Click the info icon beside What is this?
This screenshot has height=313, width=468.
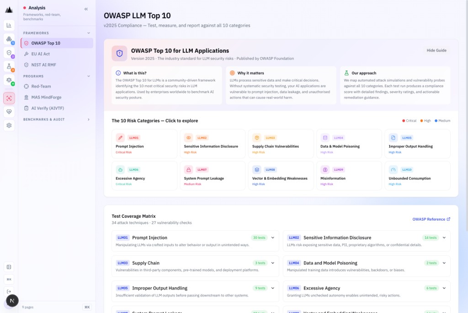point(118,73)
